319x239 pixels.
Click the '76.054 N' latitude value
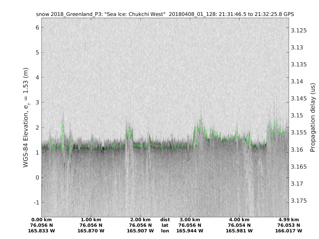point(239,225)
